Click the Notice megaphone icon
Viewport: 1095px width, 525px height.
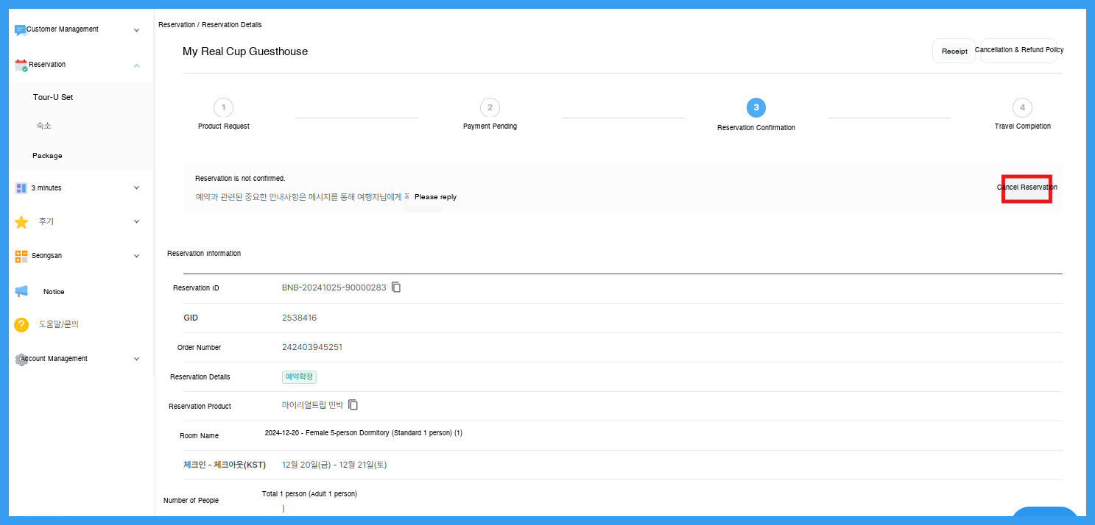point(21,292)
